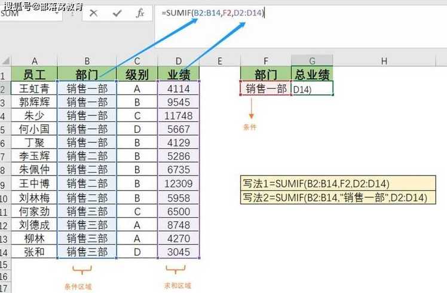Image resolution: width=447 pixels, height=293 pixels.
Task: Select cell containing 丁聚
Action: [x=34, y=142]
